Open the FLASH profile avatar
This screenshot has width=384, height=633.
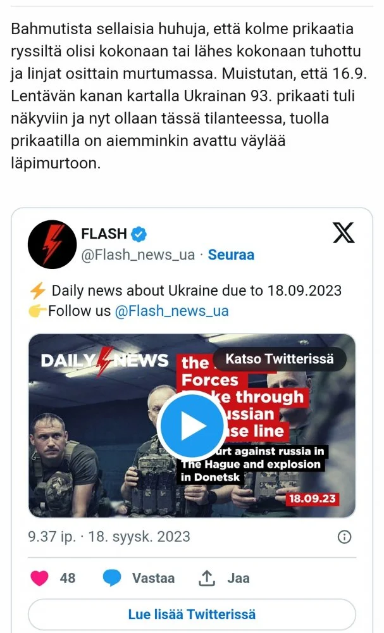tap(52, 244)
